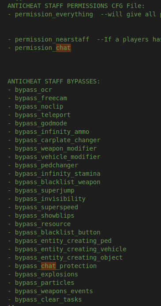Place cursor on bypass_weapon_modifier
Image resolution: width=161 pixels, height=306 pixels.
coord(56,148)
